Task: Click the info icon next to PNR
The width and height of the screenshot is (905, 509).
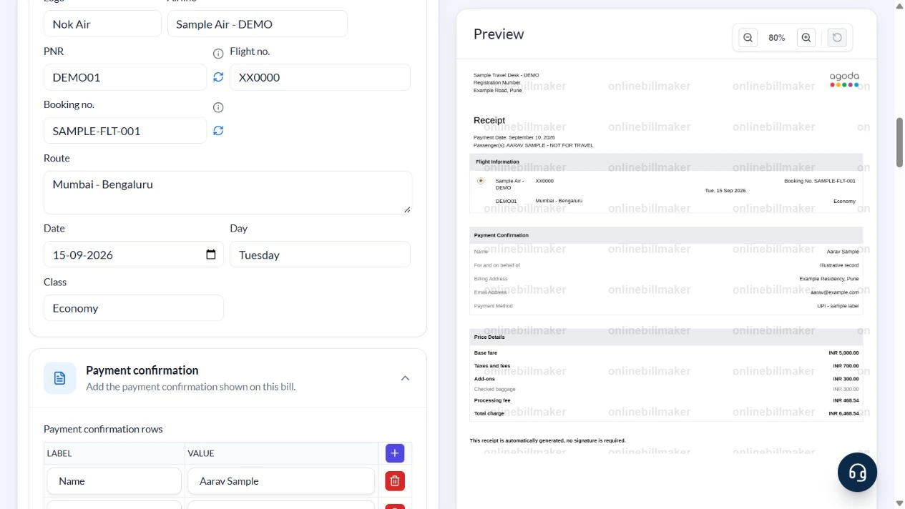Action: click(x=218, y=54)
